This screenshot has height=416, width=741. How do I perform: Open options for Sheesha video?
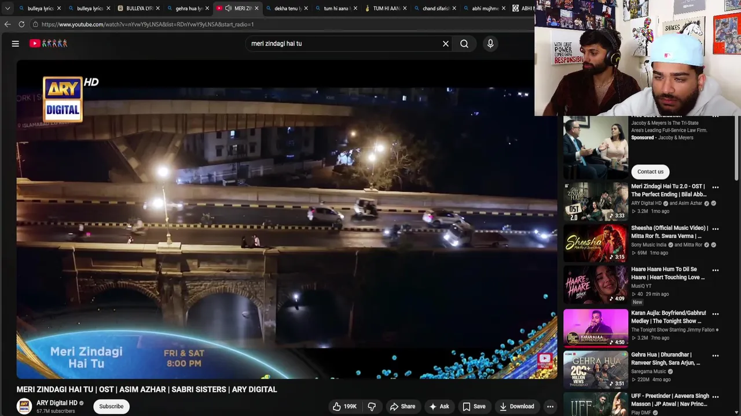tap(716, 229)
